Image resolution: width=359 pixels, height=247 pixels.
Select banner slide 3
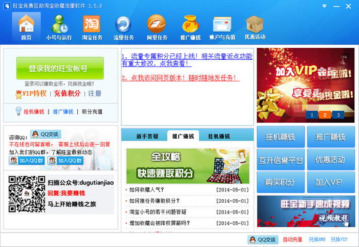pos(338,115)
